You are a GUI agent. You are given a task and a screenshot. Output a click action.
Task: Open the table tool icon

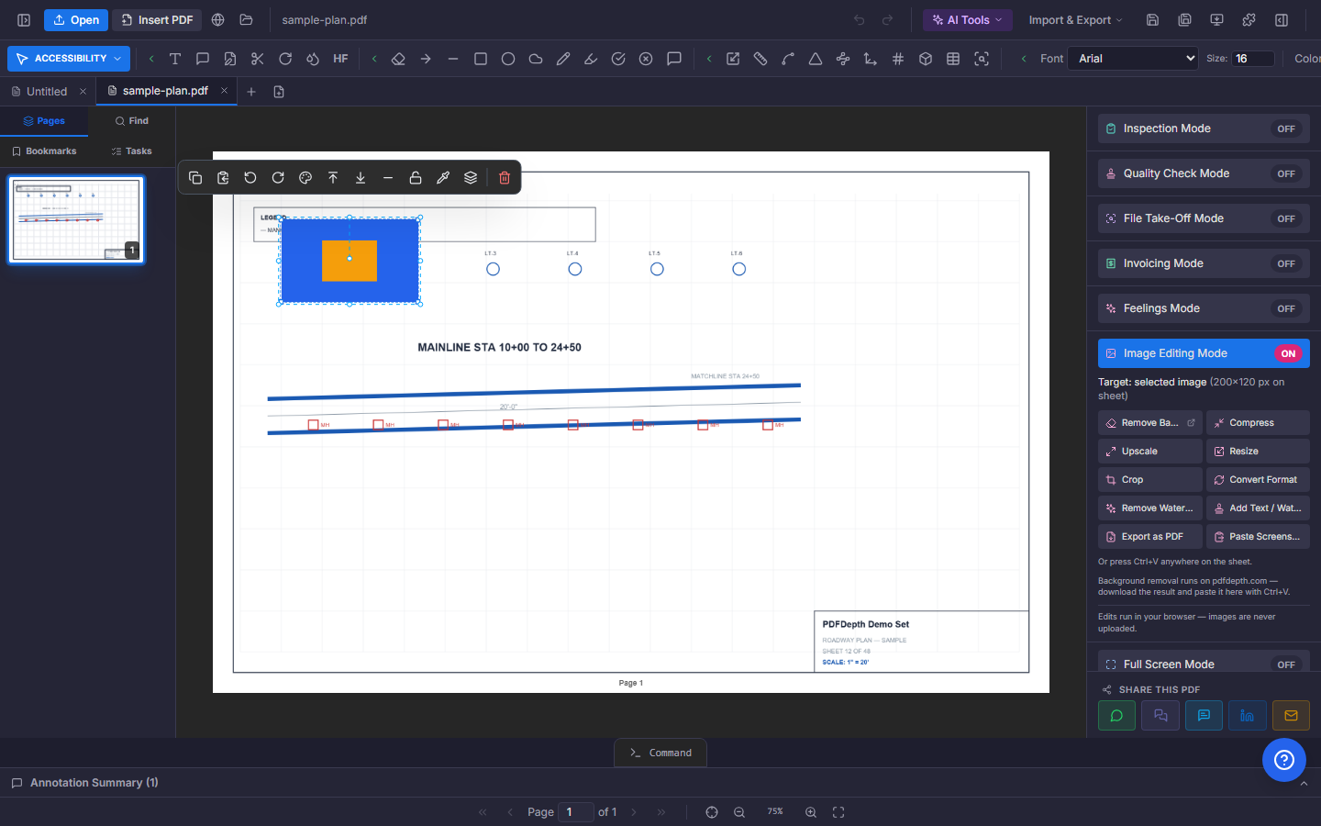(953, 59)
